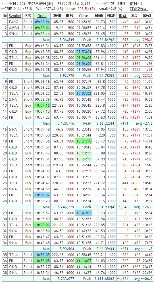Click the Close column header
The height and width of the screenshot is (283, 154).
[84, 16]
